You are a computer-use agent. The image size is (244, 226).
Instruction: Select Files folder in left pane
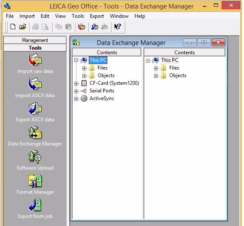[x=102, y=68]
